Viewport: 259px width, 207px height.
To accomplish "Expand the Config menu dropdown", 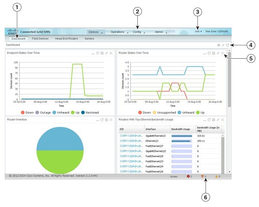I will point(139,32).
